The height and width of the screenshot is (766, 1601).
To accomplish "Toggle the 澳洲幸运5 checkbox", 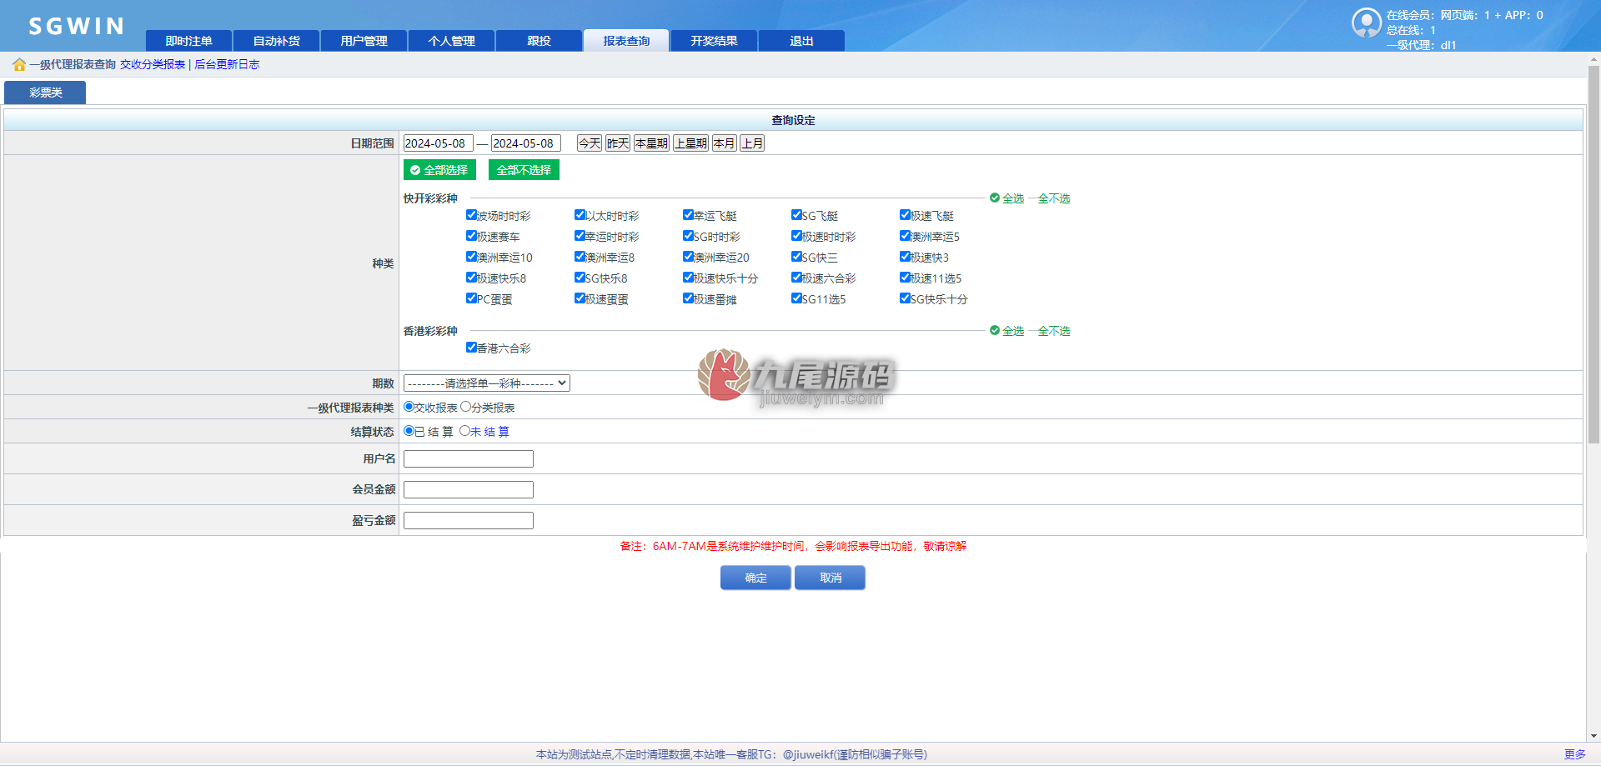I will coord(905,236).
